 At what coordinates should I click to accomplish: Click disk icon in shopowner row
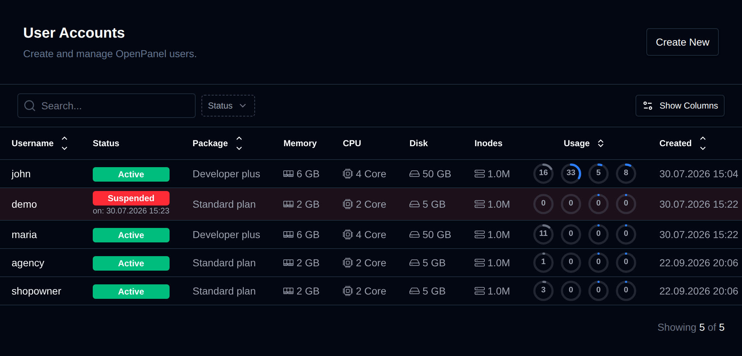click(414, 291)
